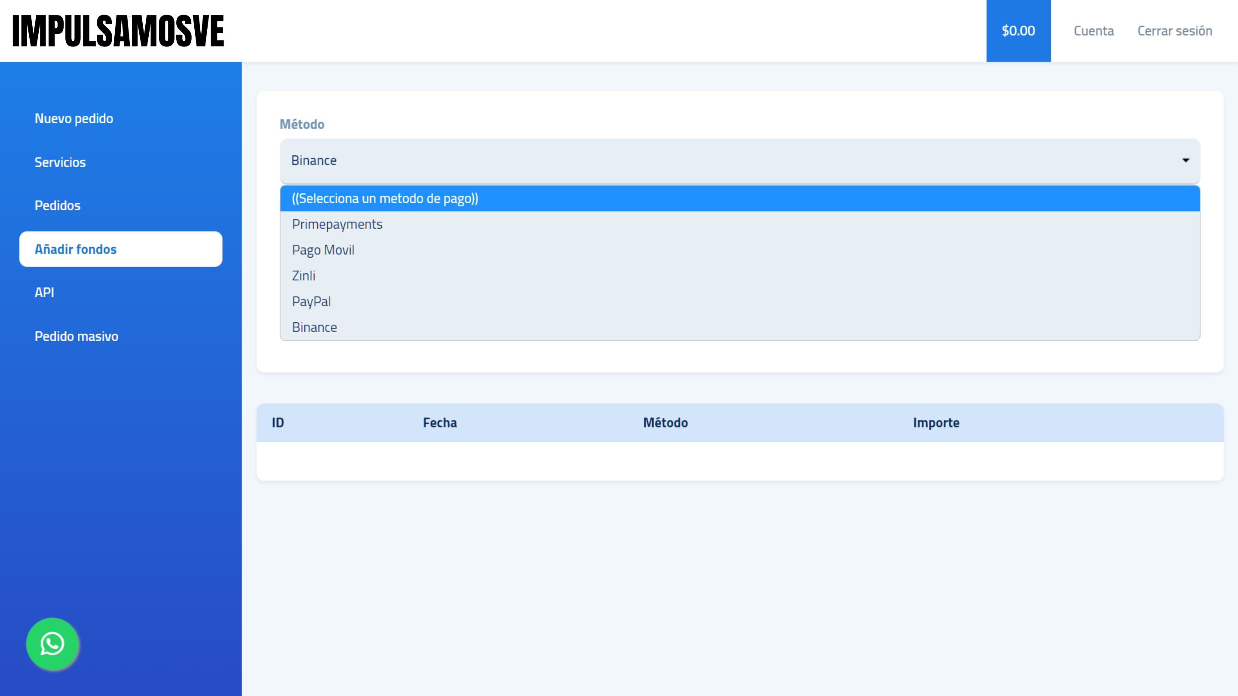
Task: Select Zinli payment method
Action: click(304, 276)
